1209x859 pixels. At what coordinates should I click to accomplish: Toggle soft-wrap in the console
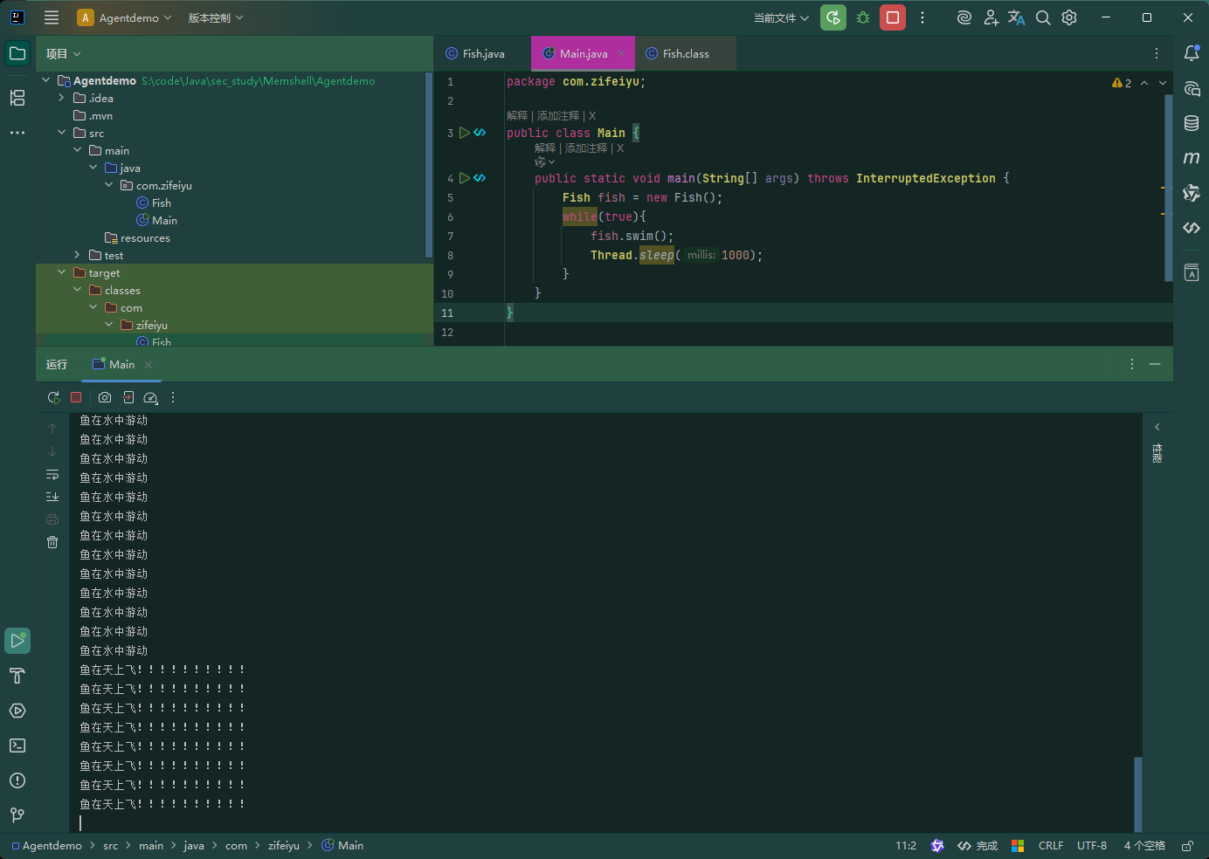click(x=52, y=474)
